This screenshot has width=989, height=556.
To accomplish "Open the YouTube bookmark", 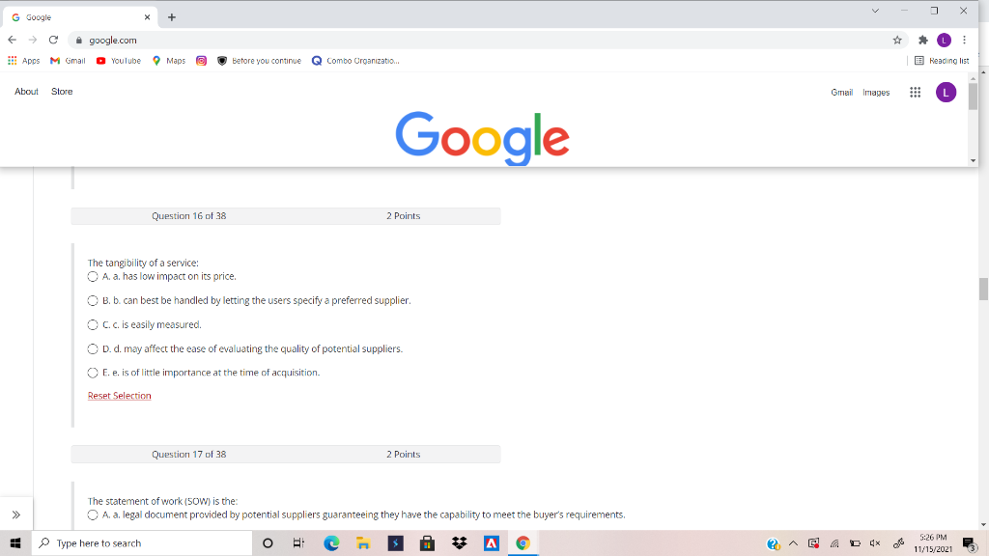I will point(116,60).
